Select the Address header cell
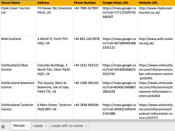The width and height of the screenshot is (175, 131). tap(55, 3)
